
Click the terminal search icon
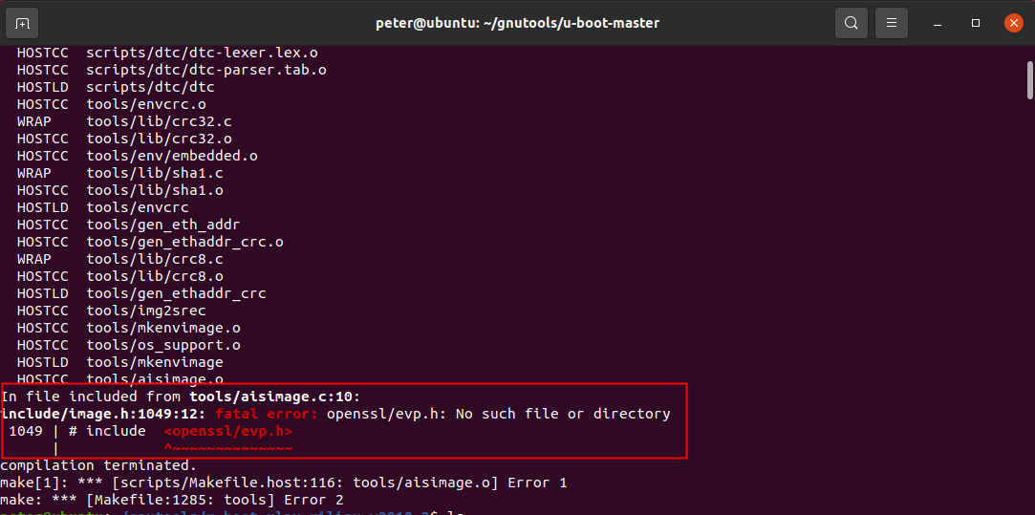point(850,22)
